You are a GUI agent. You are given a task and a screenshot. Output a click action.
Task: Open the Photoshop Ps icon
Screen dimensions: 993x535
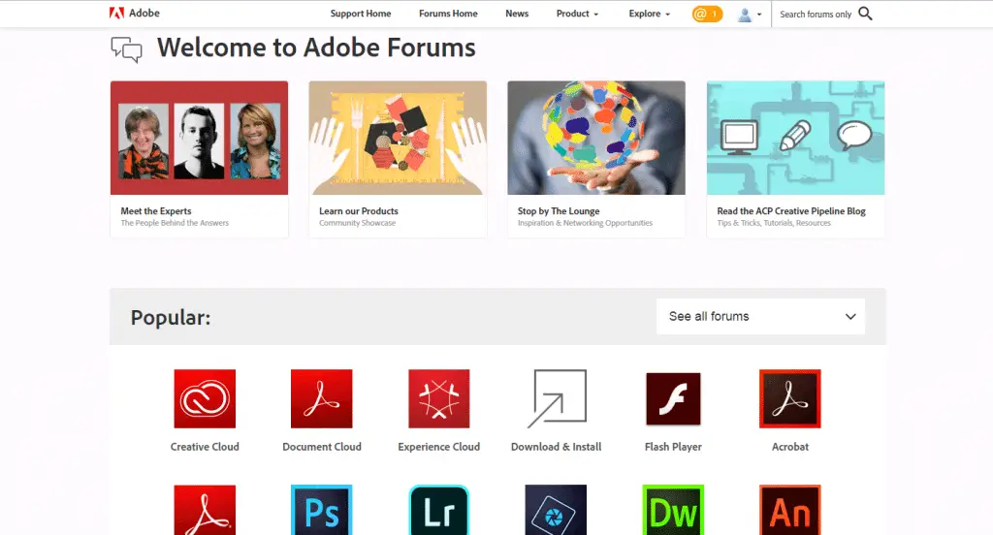tap(322, 511)
